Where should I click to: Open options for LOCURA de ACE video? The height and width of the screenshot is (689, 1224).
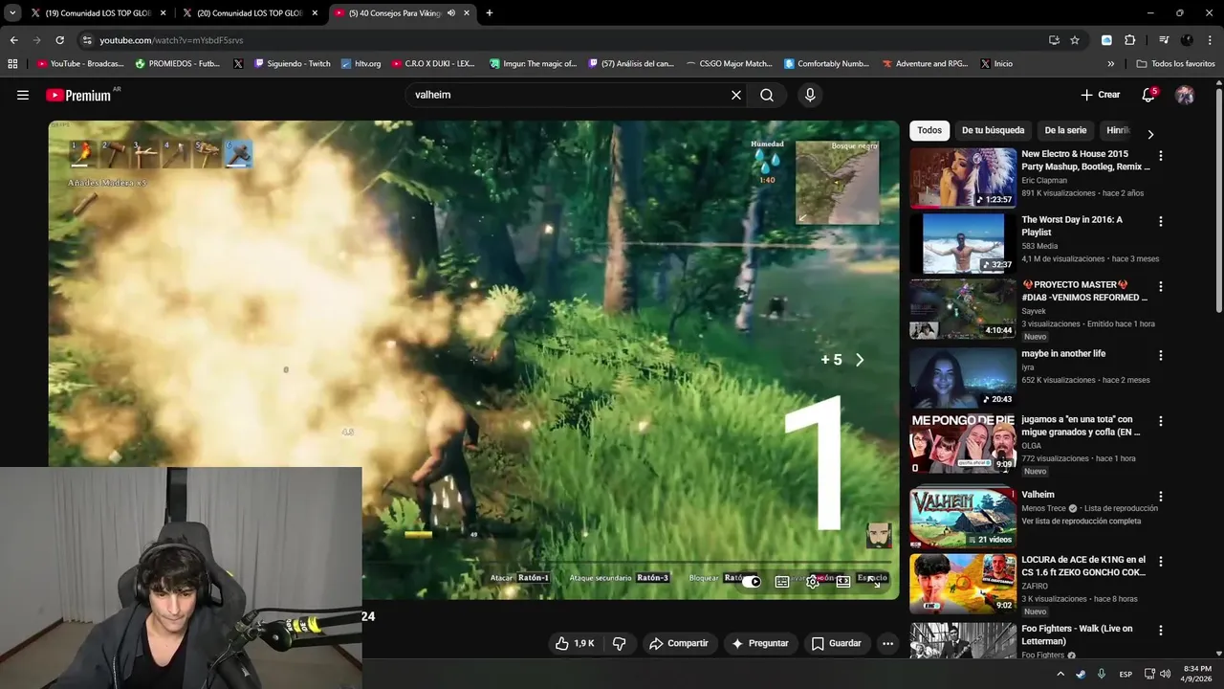1161,562
